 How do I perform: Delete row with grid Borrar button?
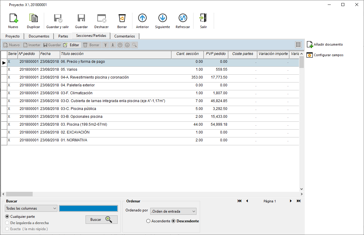click(92, 45)
